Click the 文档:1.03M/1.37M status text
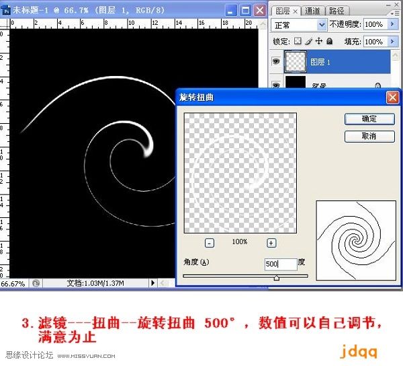 coord(95,283)
